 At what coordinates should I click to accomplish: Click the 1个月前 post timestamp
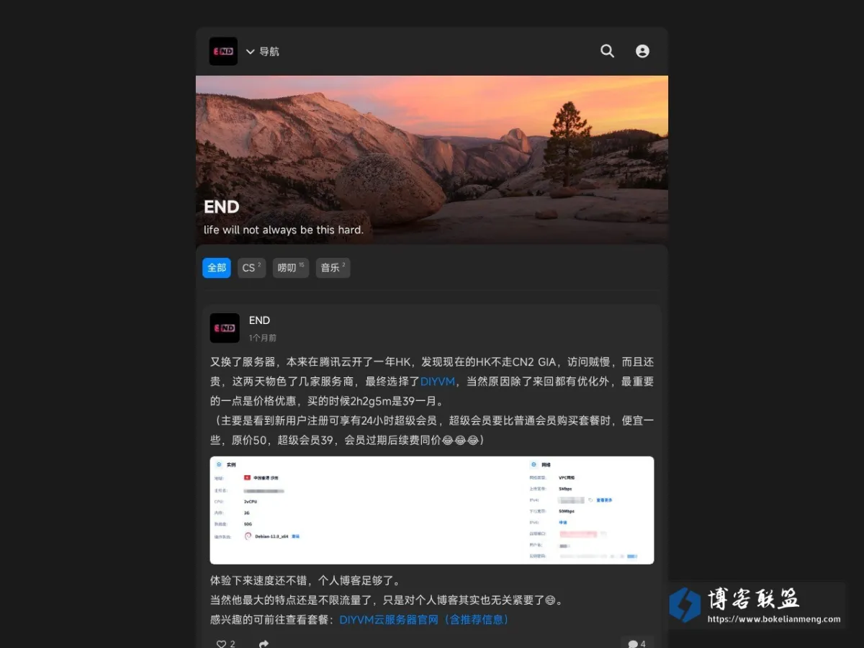click(x=263, y=338)
